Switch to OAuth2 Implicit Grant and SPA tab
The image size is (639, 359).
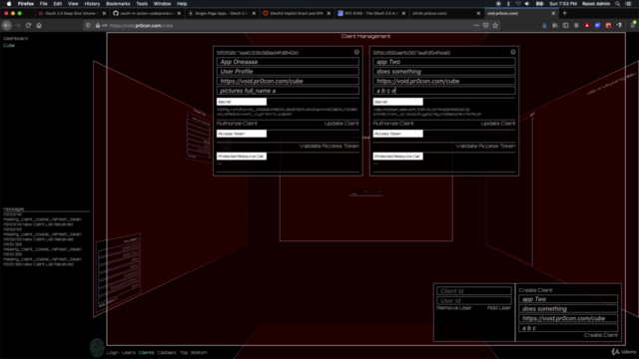pos(297,13)
